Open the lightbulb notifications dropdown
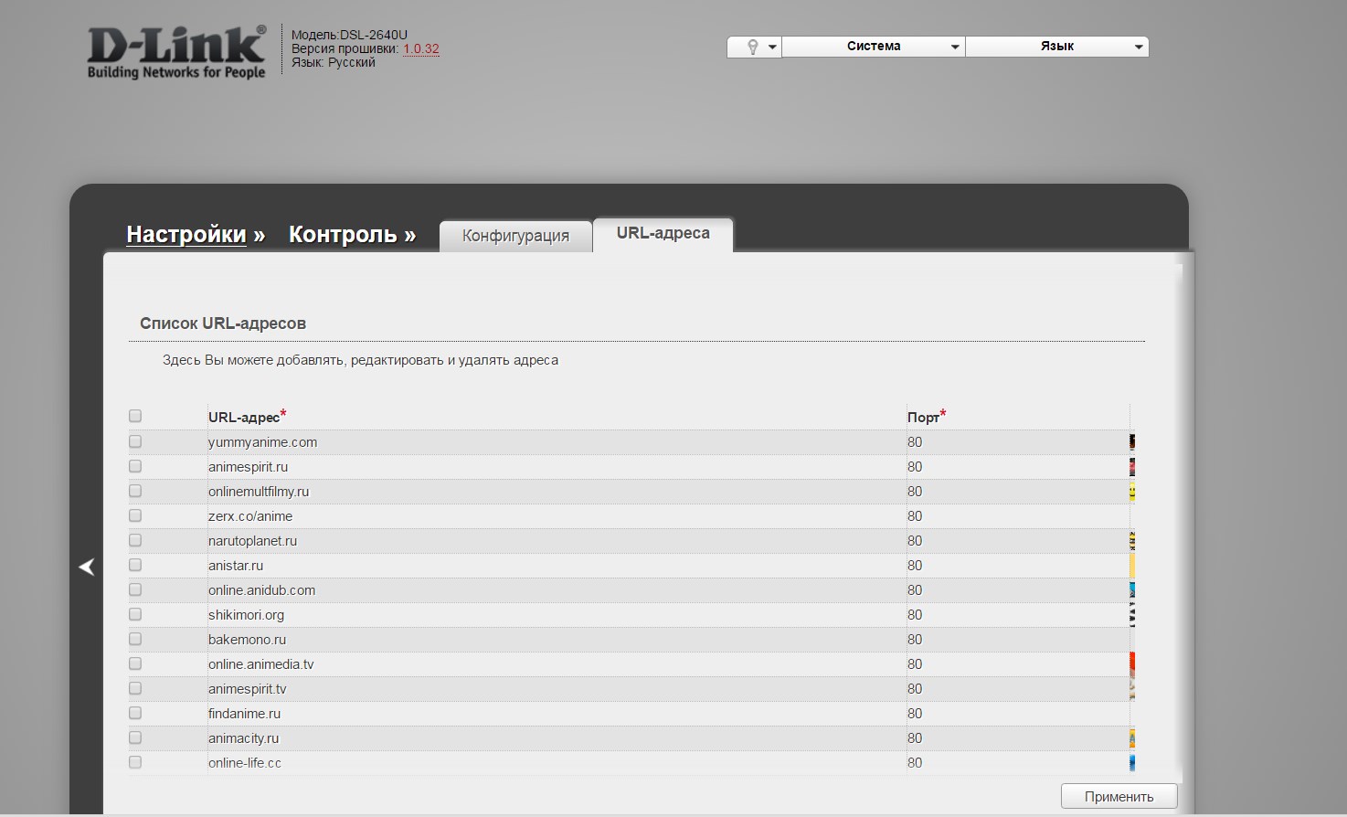The image size is (1347, 817). point(754,47)
